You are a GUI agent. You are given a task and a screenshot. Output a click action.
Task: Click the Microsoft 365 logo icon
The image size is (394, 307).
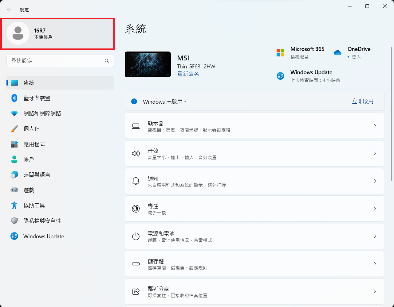click(280, 52)
